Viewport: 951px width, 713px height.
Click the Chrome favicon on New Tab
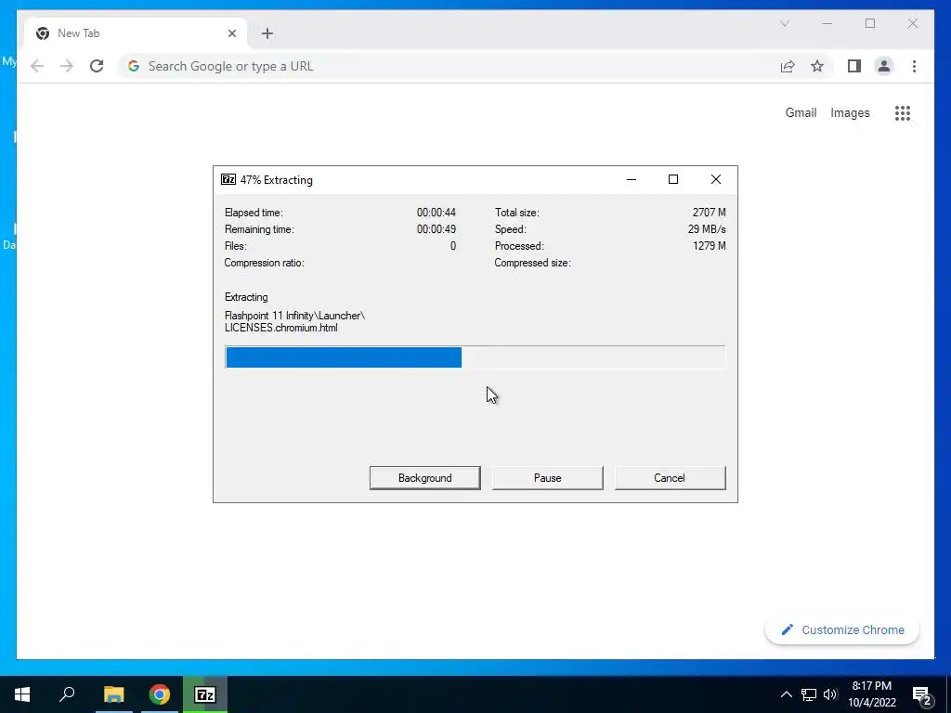[x=43, y=33]
